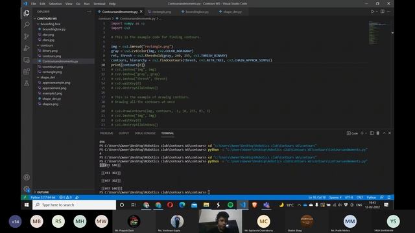Switch to the PROBLEMS panel tab

click(106, 133)
